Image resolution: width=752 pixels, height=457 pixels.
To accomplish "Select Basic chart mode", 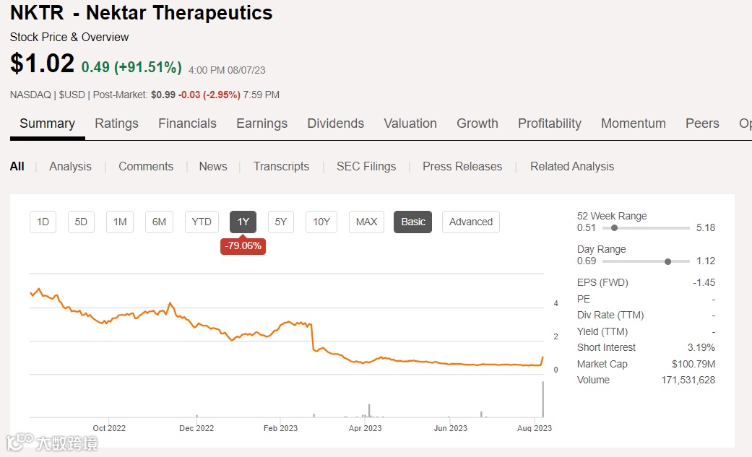I will pos(412,222).
